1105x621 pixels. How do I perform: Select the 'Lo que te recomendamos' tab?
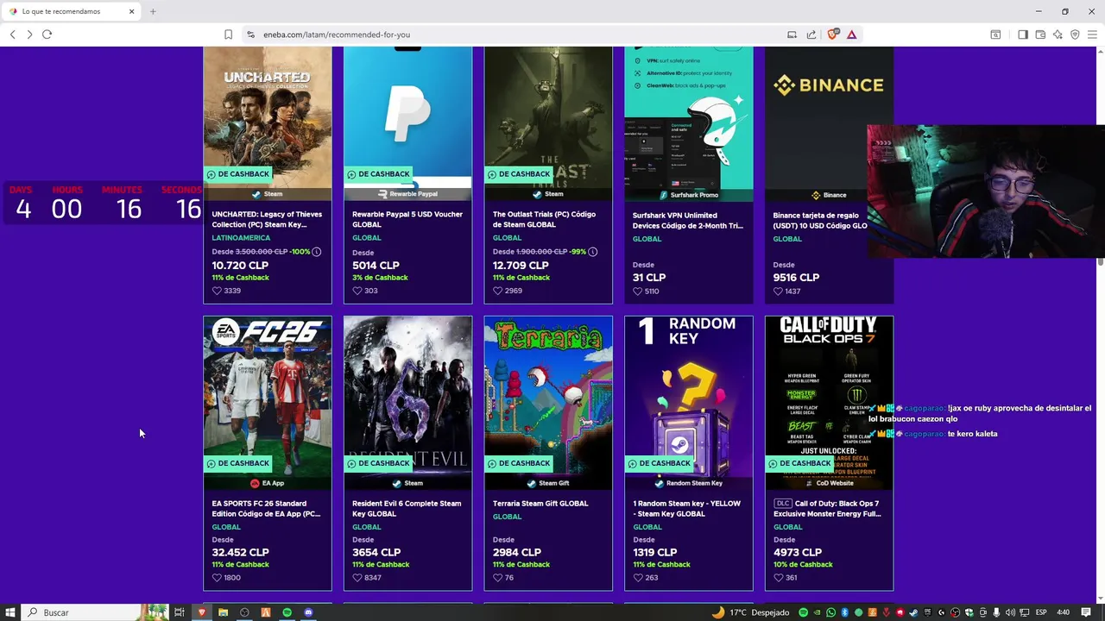73,11
